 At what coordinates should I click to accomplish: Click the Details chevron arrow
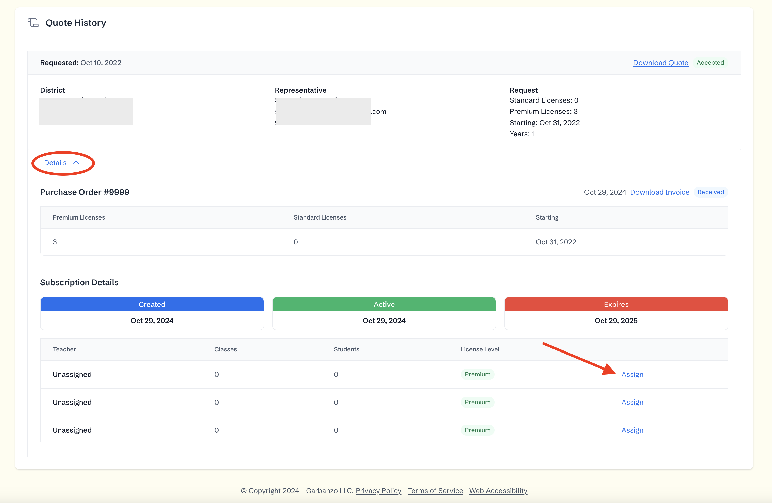(x=76, y=163)
